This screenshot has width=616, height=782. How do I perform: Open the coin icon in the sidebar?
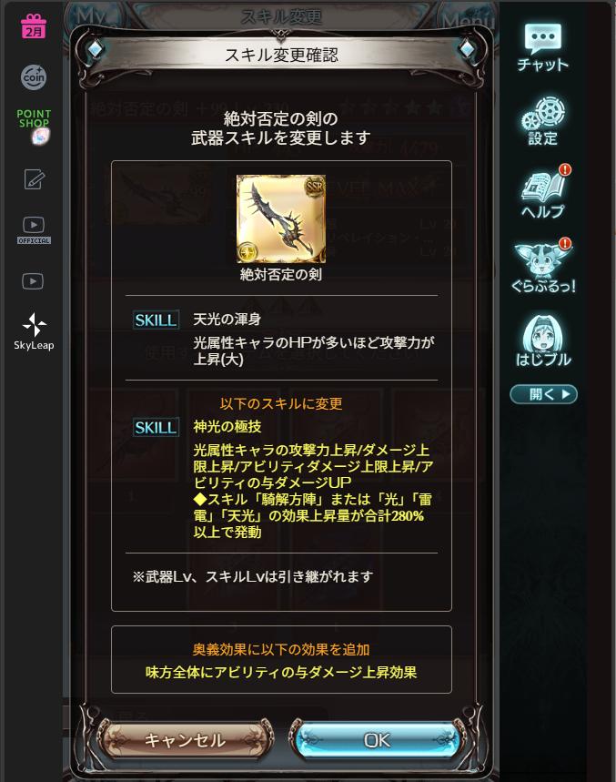pyautogui.click(x=34, y=77)
